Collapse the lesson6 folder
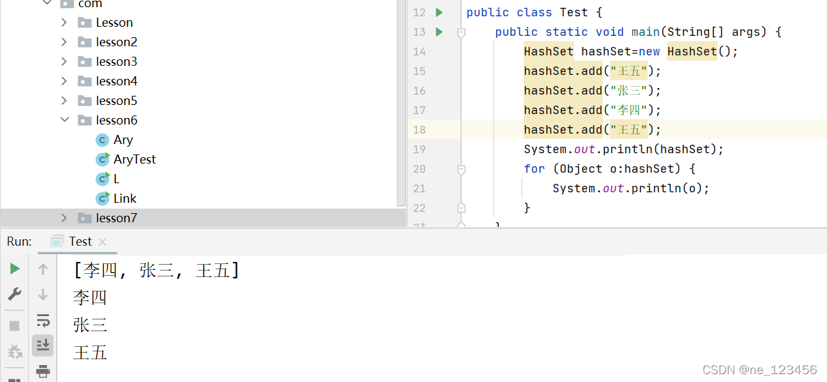Image resolution: width=827 pixels, height=382 pixels. point(64,119)
